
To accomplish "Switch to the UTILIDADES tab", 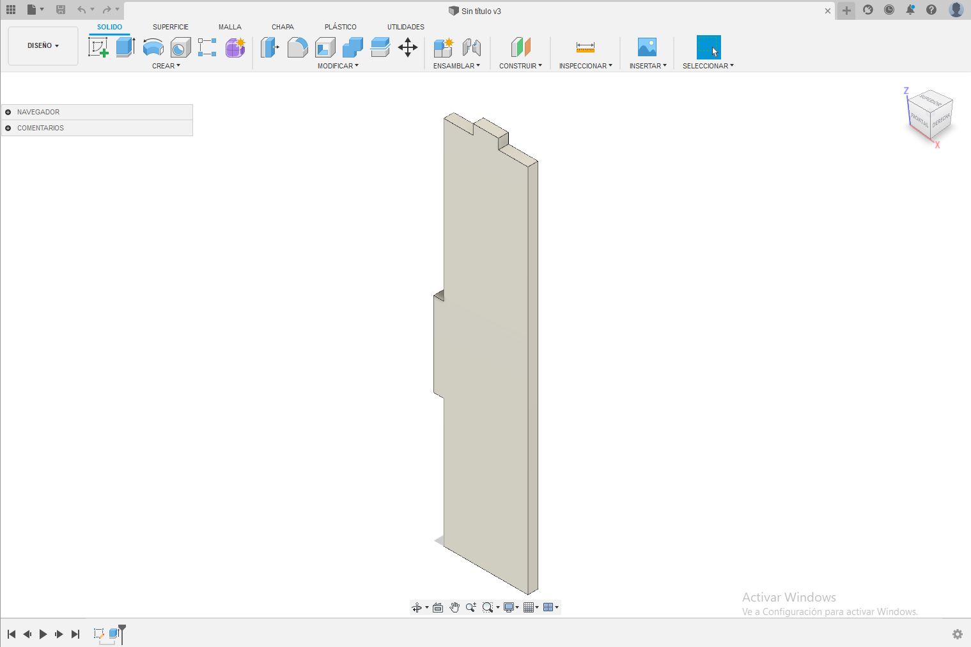I will (x=406, y=27).
